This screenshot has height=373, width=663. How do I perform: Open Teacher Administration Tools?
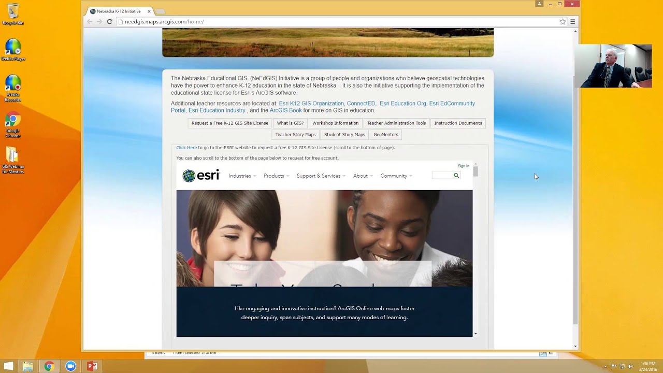click(396, 123)
